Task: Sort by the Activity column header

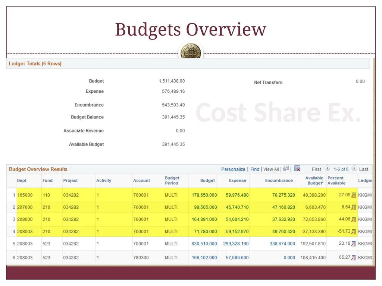Action: [x=104, y=181]
